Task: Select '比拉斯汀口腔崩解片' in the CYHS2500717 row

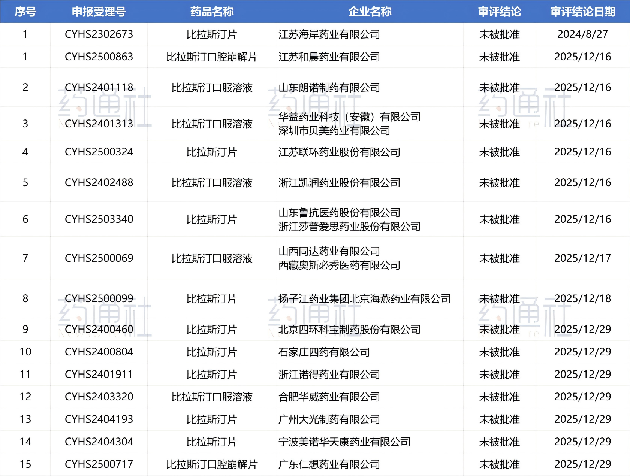Action: pos(212,464)
